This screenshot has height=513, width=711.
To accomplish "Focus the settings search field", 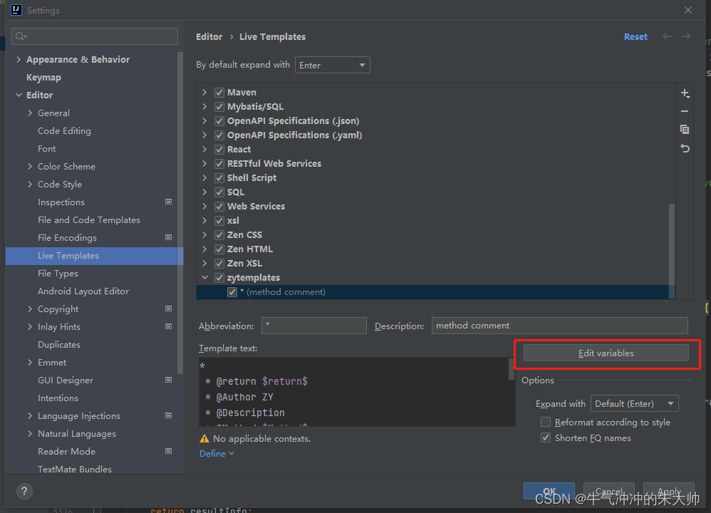I will pyautogui.click(x=95, y=36).
